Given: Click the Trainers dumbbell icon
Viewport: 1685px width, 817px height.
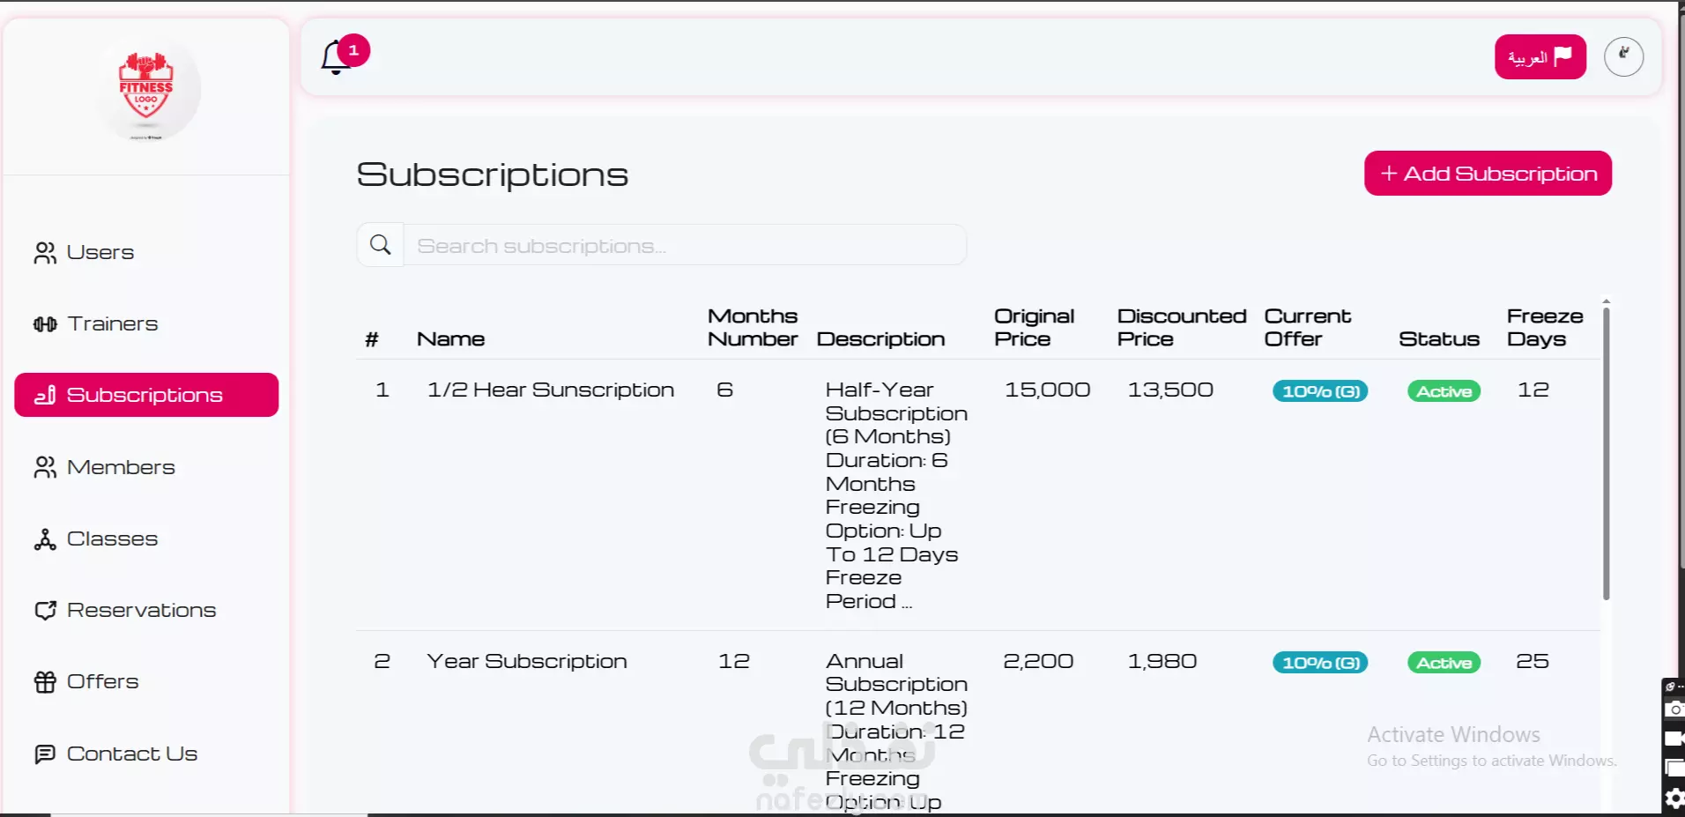Looking at the screenshot, I should pyautogui.click(x=45, y=324).
